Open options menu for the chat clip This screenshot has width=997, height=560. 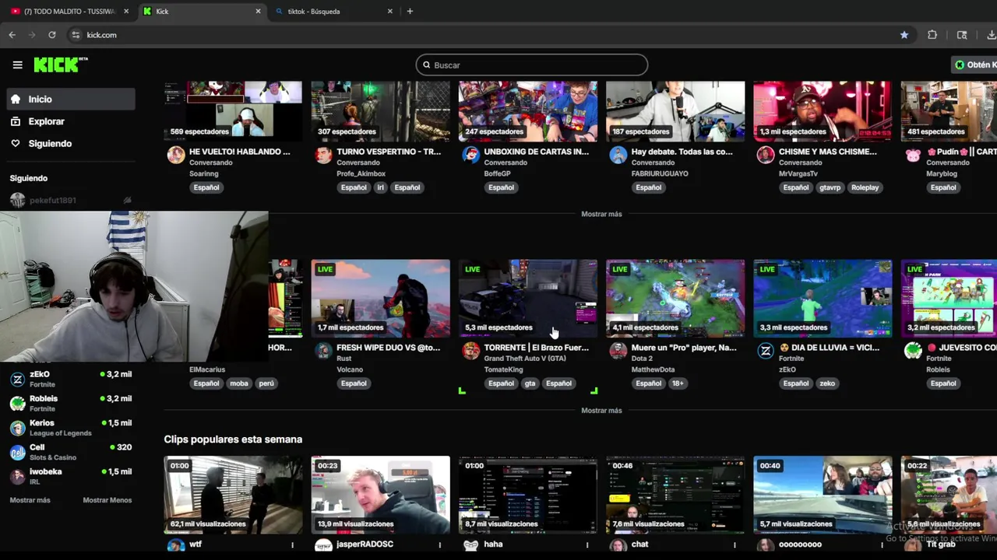coord(735,545)
